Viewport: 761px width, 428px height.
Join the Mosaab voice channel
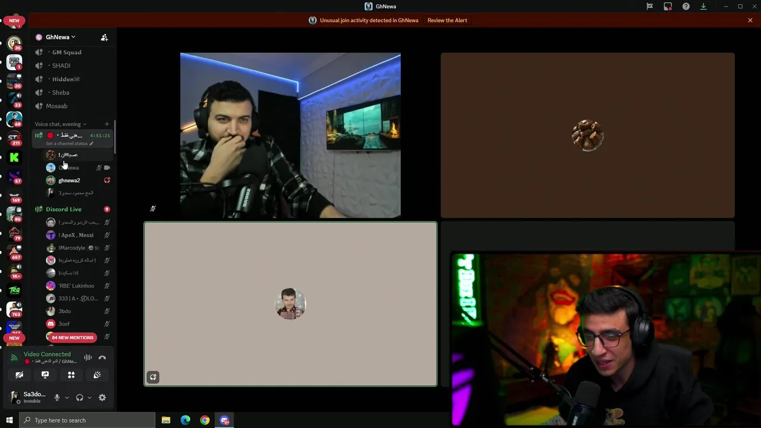(x=73, y=106)
